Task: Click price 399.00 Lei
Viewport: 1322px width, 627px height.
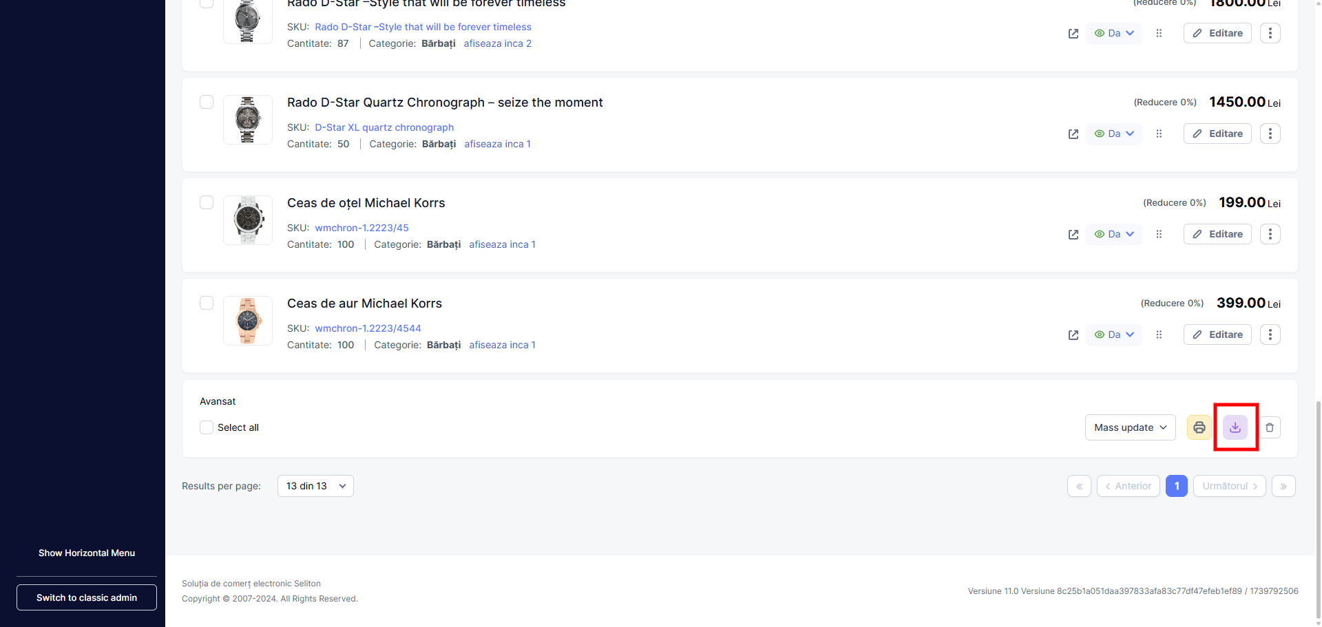Action: point(1248,303)
